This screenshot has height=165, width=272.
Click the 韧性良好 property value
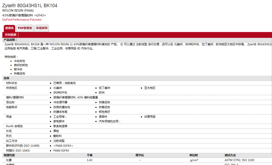pos(104,112)
